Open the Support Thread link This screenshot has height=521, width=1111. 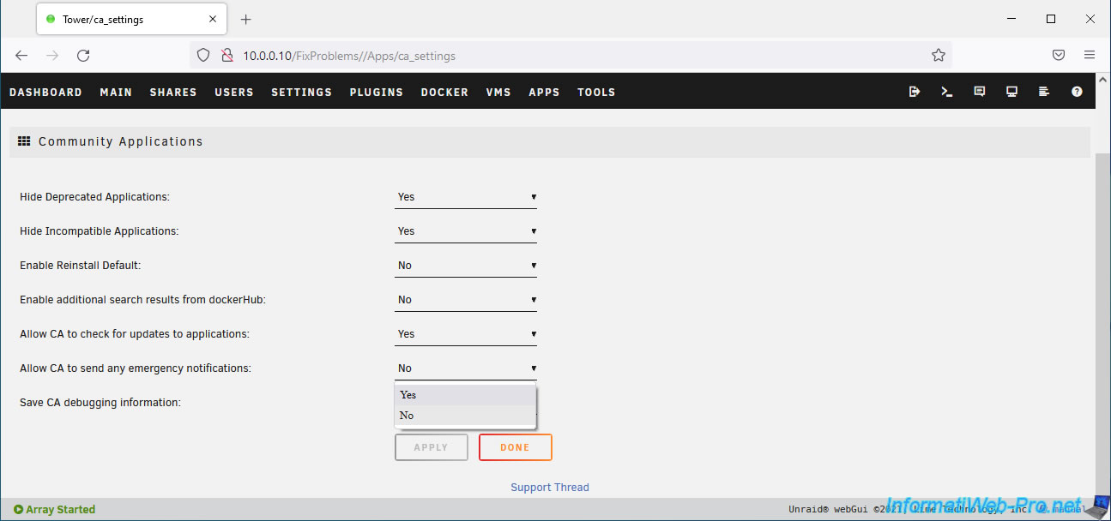[550, 488]
